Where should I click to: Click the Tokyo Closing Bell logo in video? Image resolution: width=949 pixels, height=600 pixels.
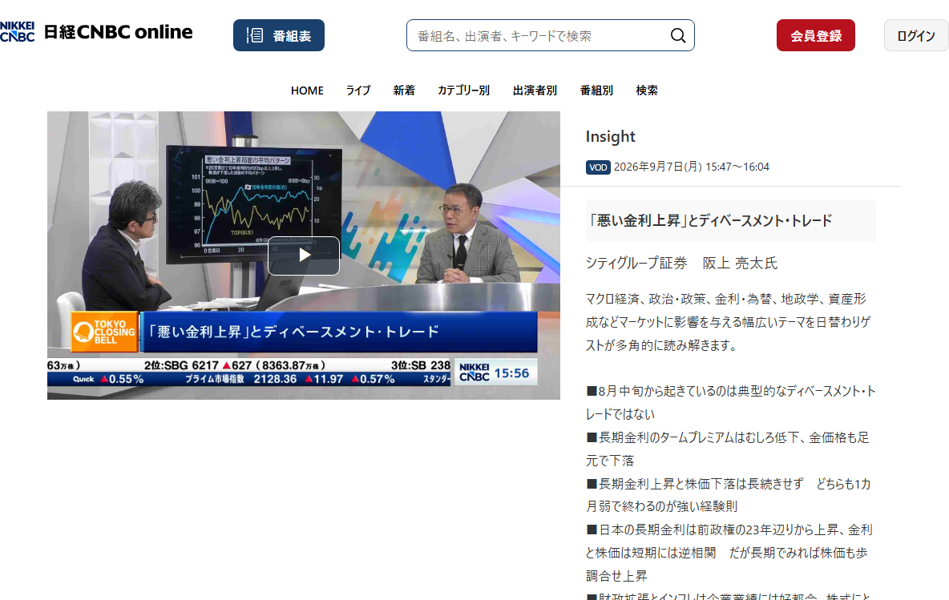[105, 332]
